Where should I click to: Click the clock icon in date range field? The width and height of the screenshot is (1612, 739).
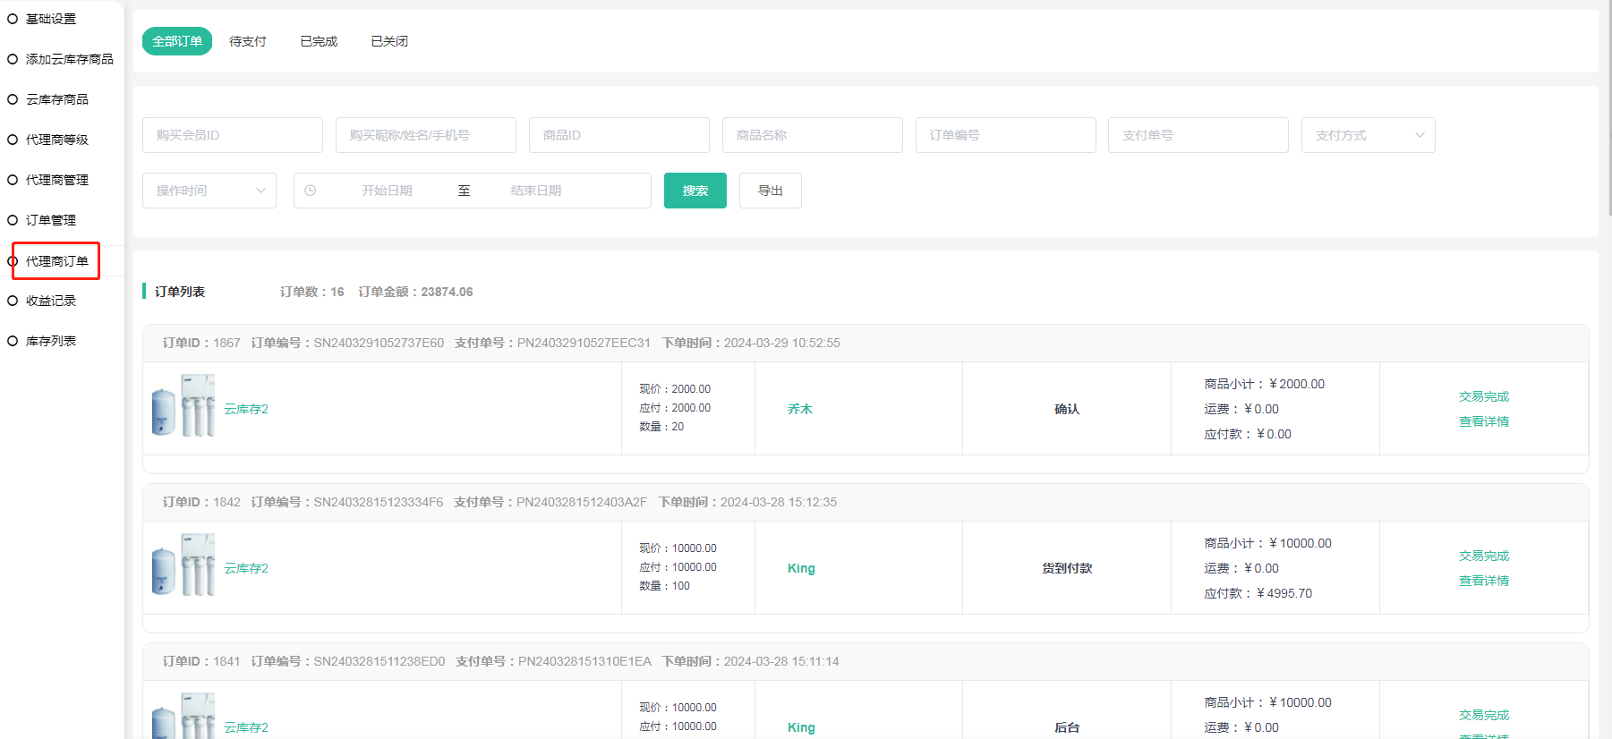tap(311, 191)
